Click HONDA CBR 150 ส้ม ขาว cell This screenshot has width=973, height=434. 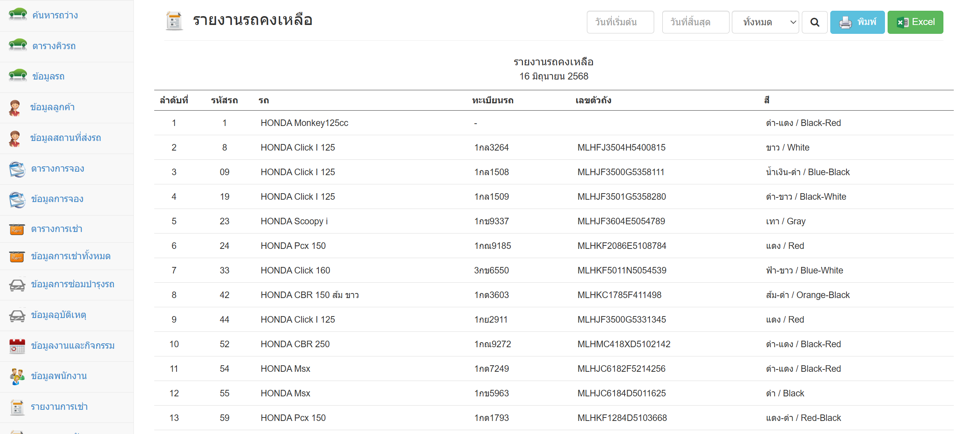tap(310, 295)
